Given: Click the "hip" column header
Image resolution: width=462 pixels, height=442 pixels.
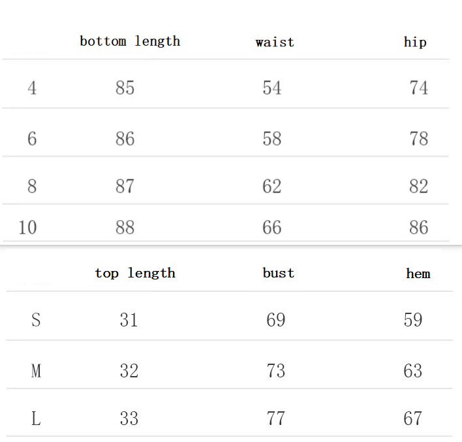Looking at the screenshot, I should click(415, 42).
